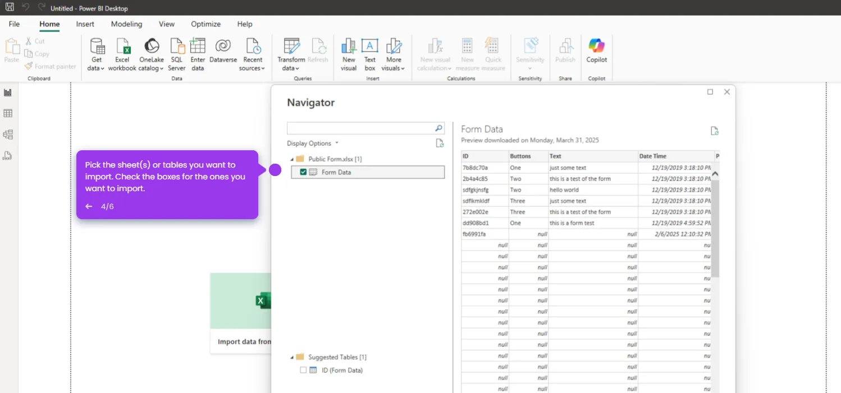Insert a New visual
The image size is (841, 393).
[349, 55]
